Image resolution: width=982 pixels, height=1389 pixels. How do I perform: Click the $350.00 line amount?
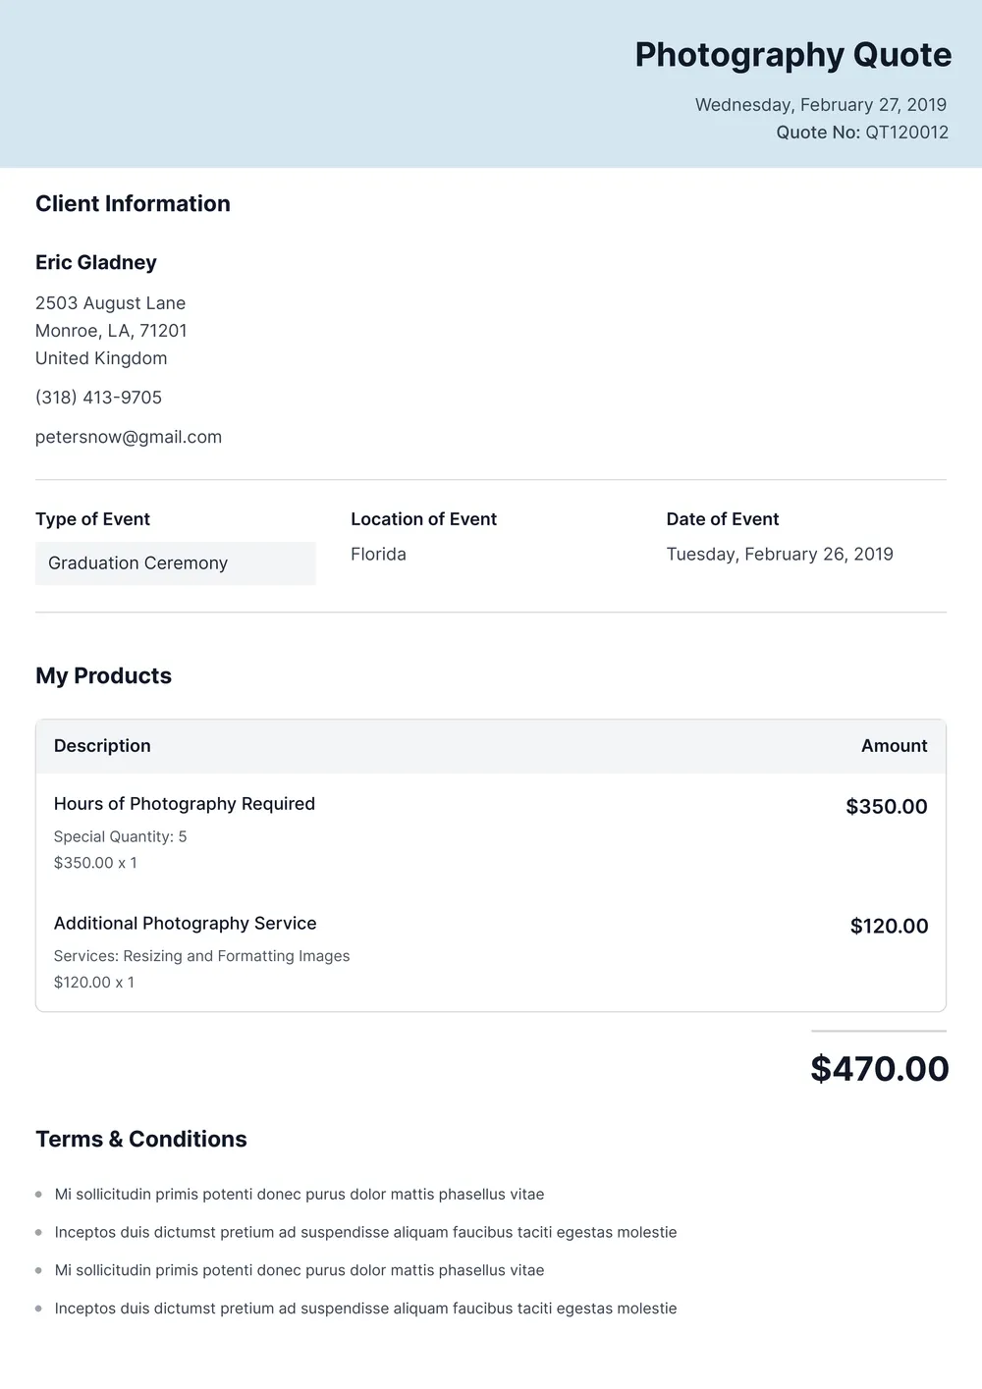click(887, 807)
